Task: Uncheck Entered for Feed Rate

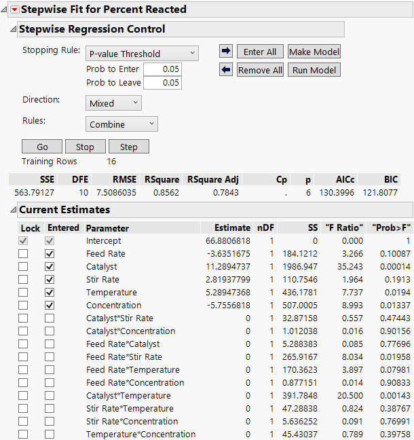Action: (50, 254)
